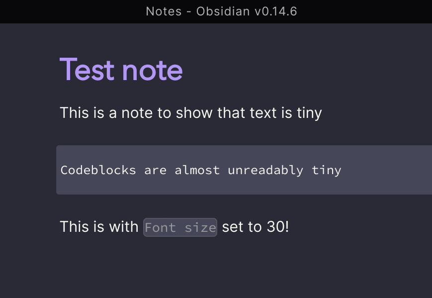The image size is (432, 298).
Task: Click at the end of the code line
Action: pyautogui.click(x=341, y=170)
